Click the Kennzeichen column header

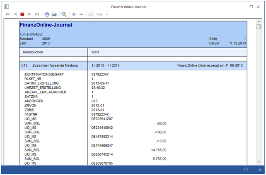pyautogui.click(x=33, y=52)
